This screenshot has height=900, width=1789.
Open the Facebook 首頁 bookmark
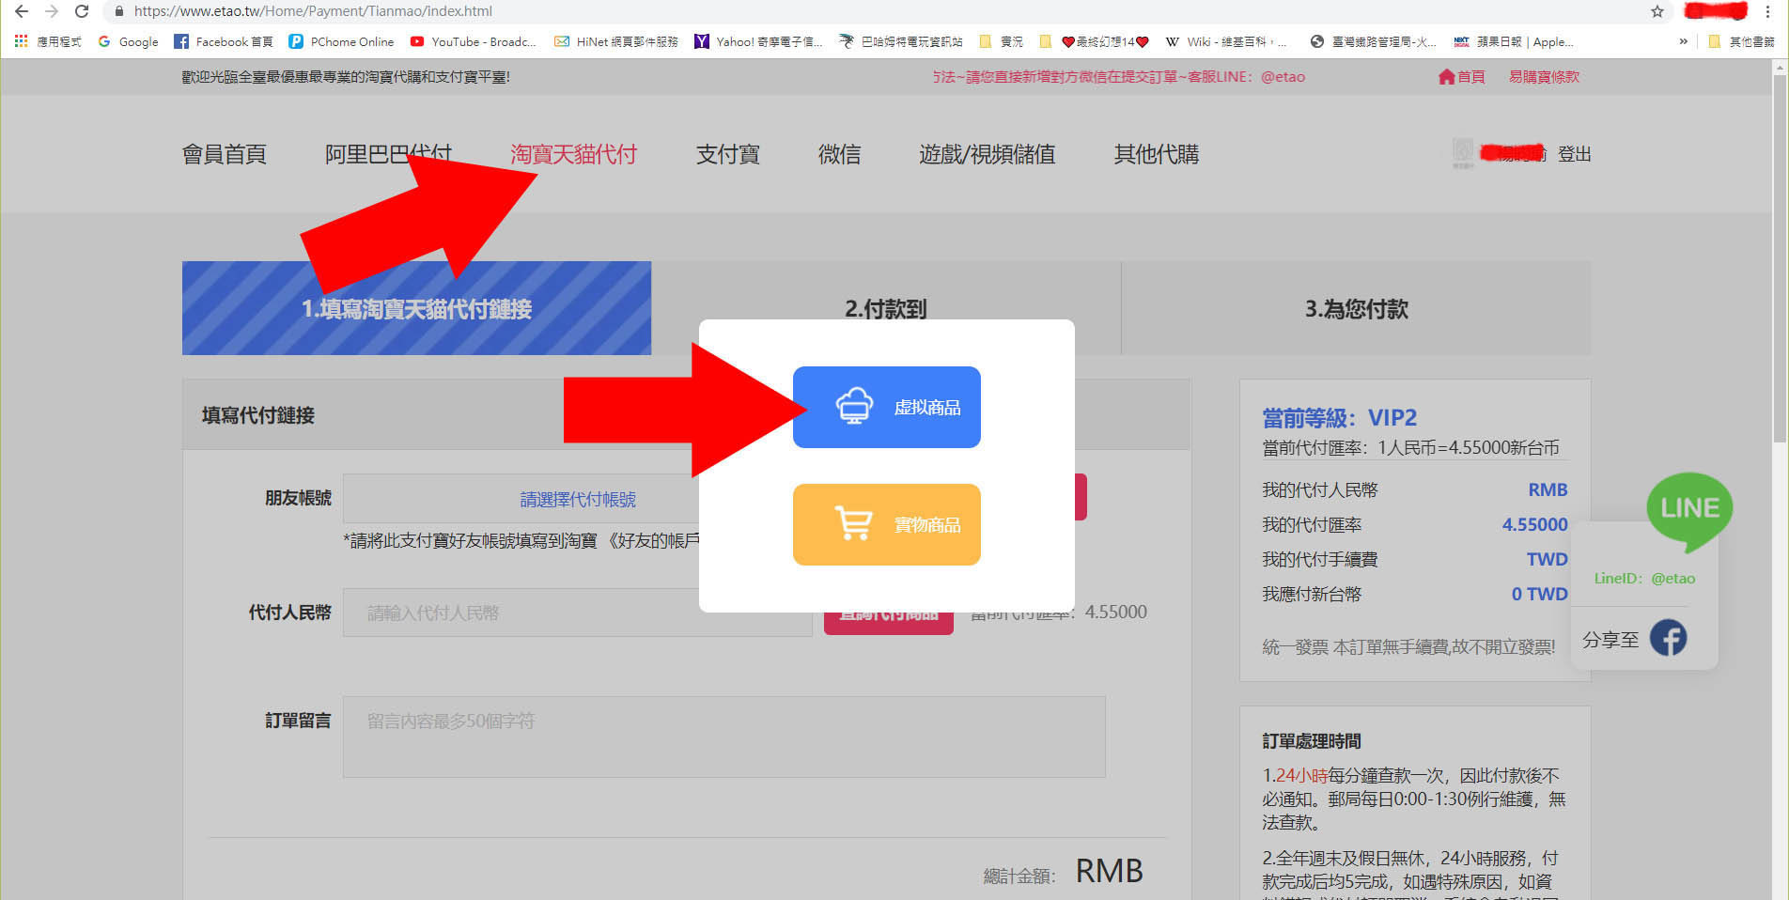[224, 41]
